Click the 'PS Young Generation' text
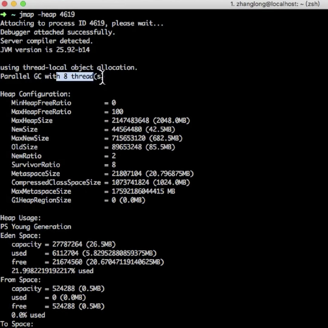Image resolution: width=328 pixels, height=328 pixels. tap(36, 227)
